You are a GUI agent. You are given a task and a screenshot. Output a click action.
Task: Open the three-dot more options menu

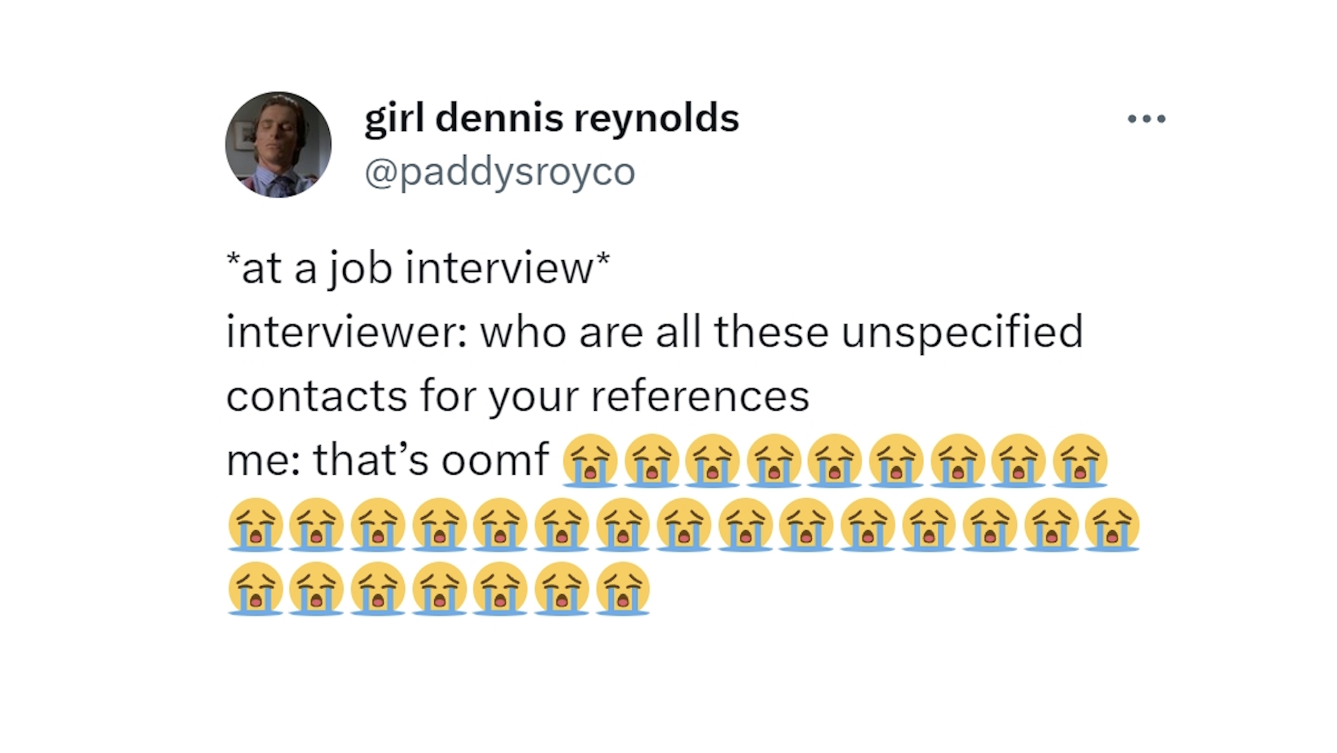[x=1146, y=119]
